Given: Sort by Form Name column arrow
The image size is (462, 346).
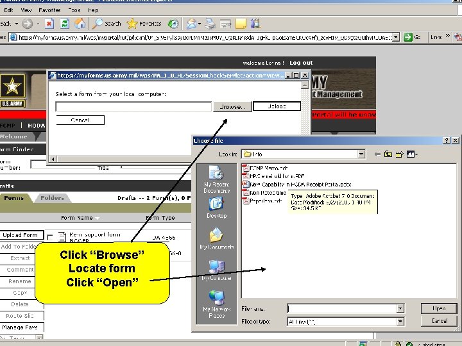Looking at the screenshot, I should (x=97, y=218).
